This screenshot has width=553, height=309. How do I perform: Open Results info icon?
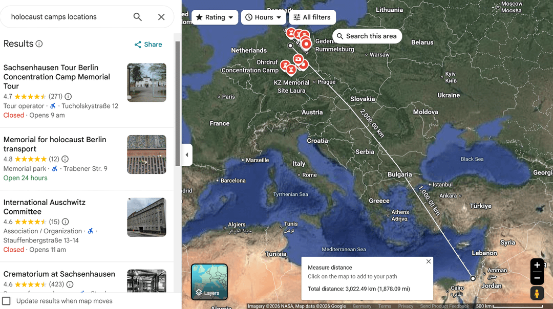[x=39, y=43]
